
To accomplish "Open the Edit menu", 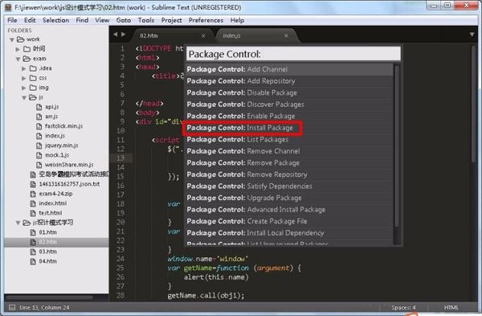I will click(x=30, y=20).
